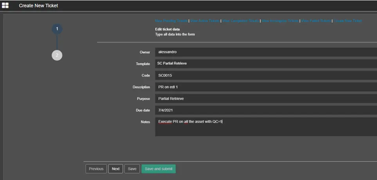Show View Failed Tickets list
This screenshot has width=377, height=180.
316,21
